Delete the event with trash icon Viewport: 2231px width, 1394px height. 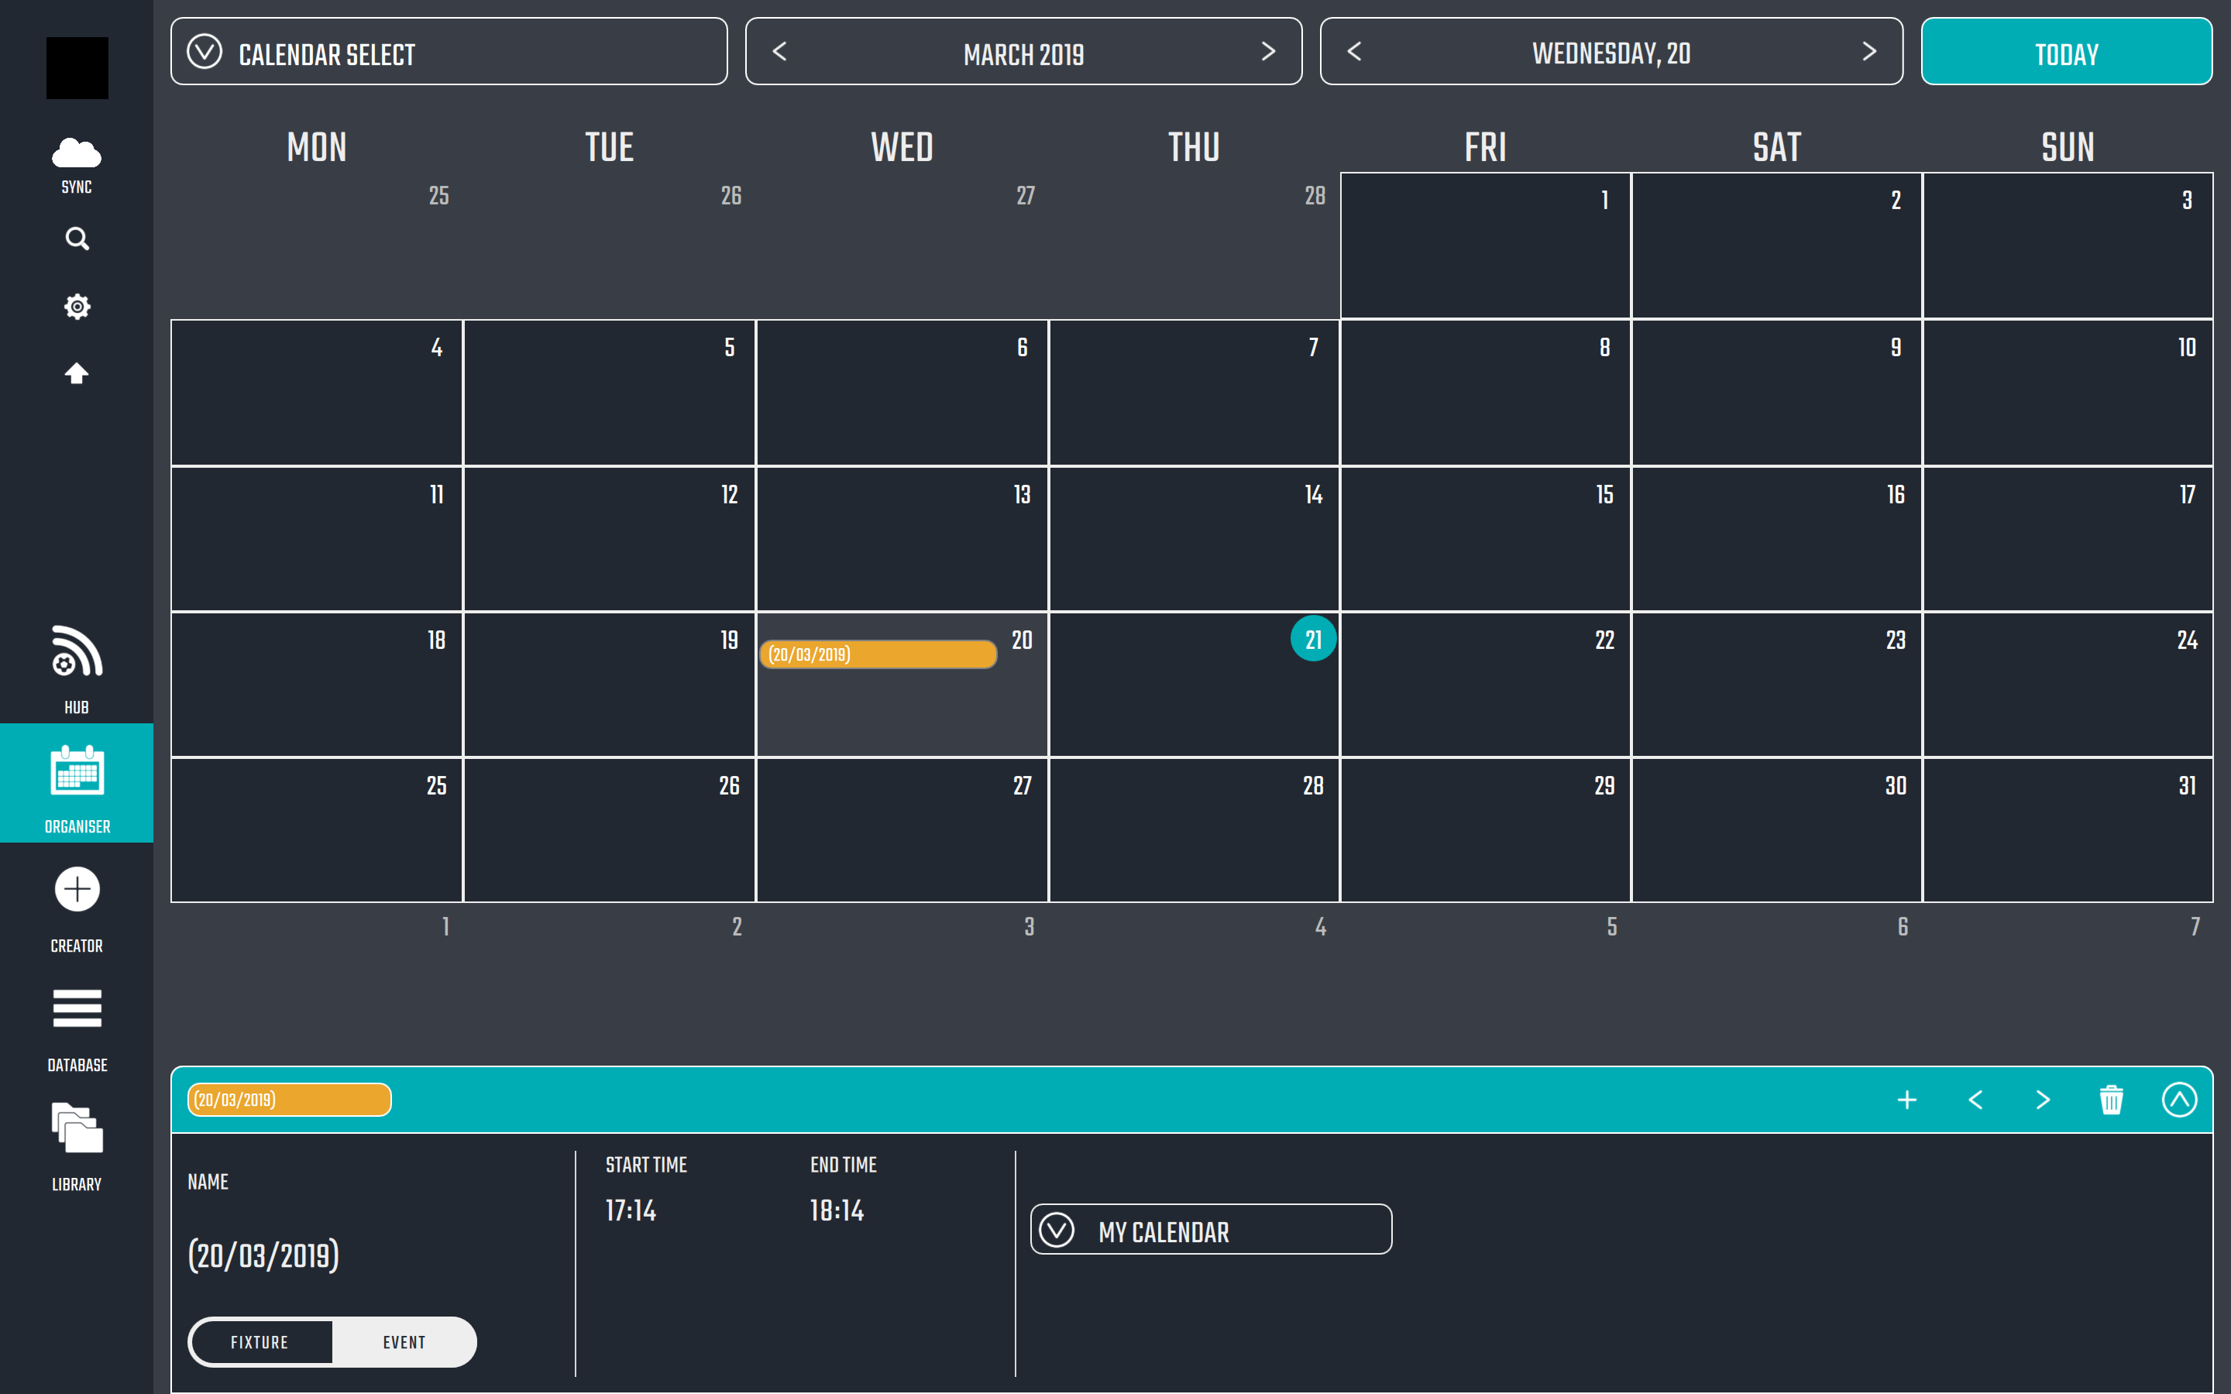[2111, 1100]
